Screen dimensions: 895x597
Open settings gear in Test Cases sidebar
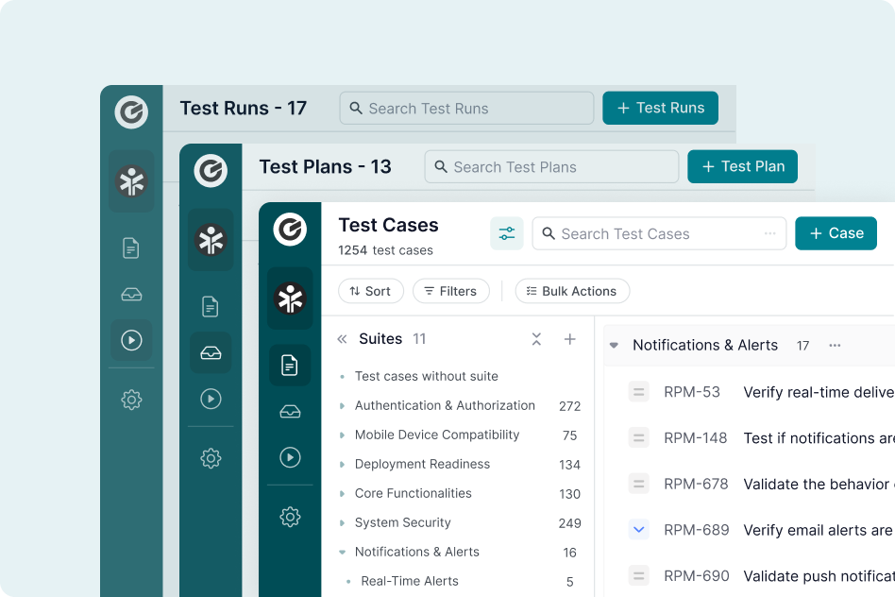coord(290,517)
